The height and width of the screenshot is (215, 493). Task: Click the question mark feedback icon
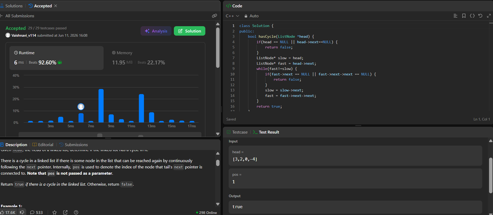(76, 212)
